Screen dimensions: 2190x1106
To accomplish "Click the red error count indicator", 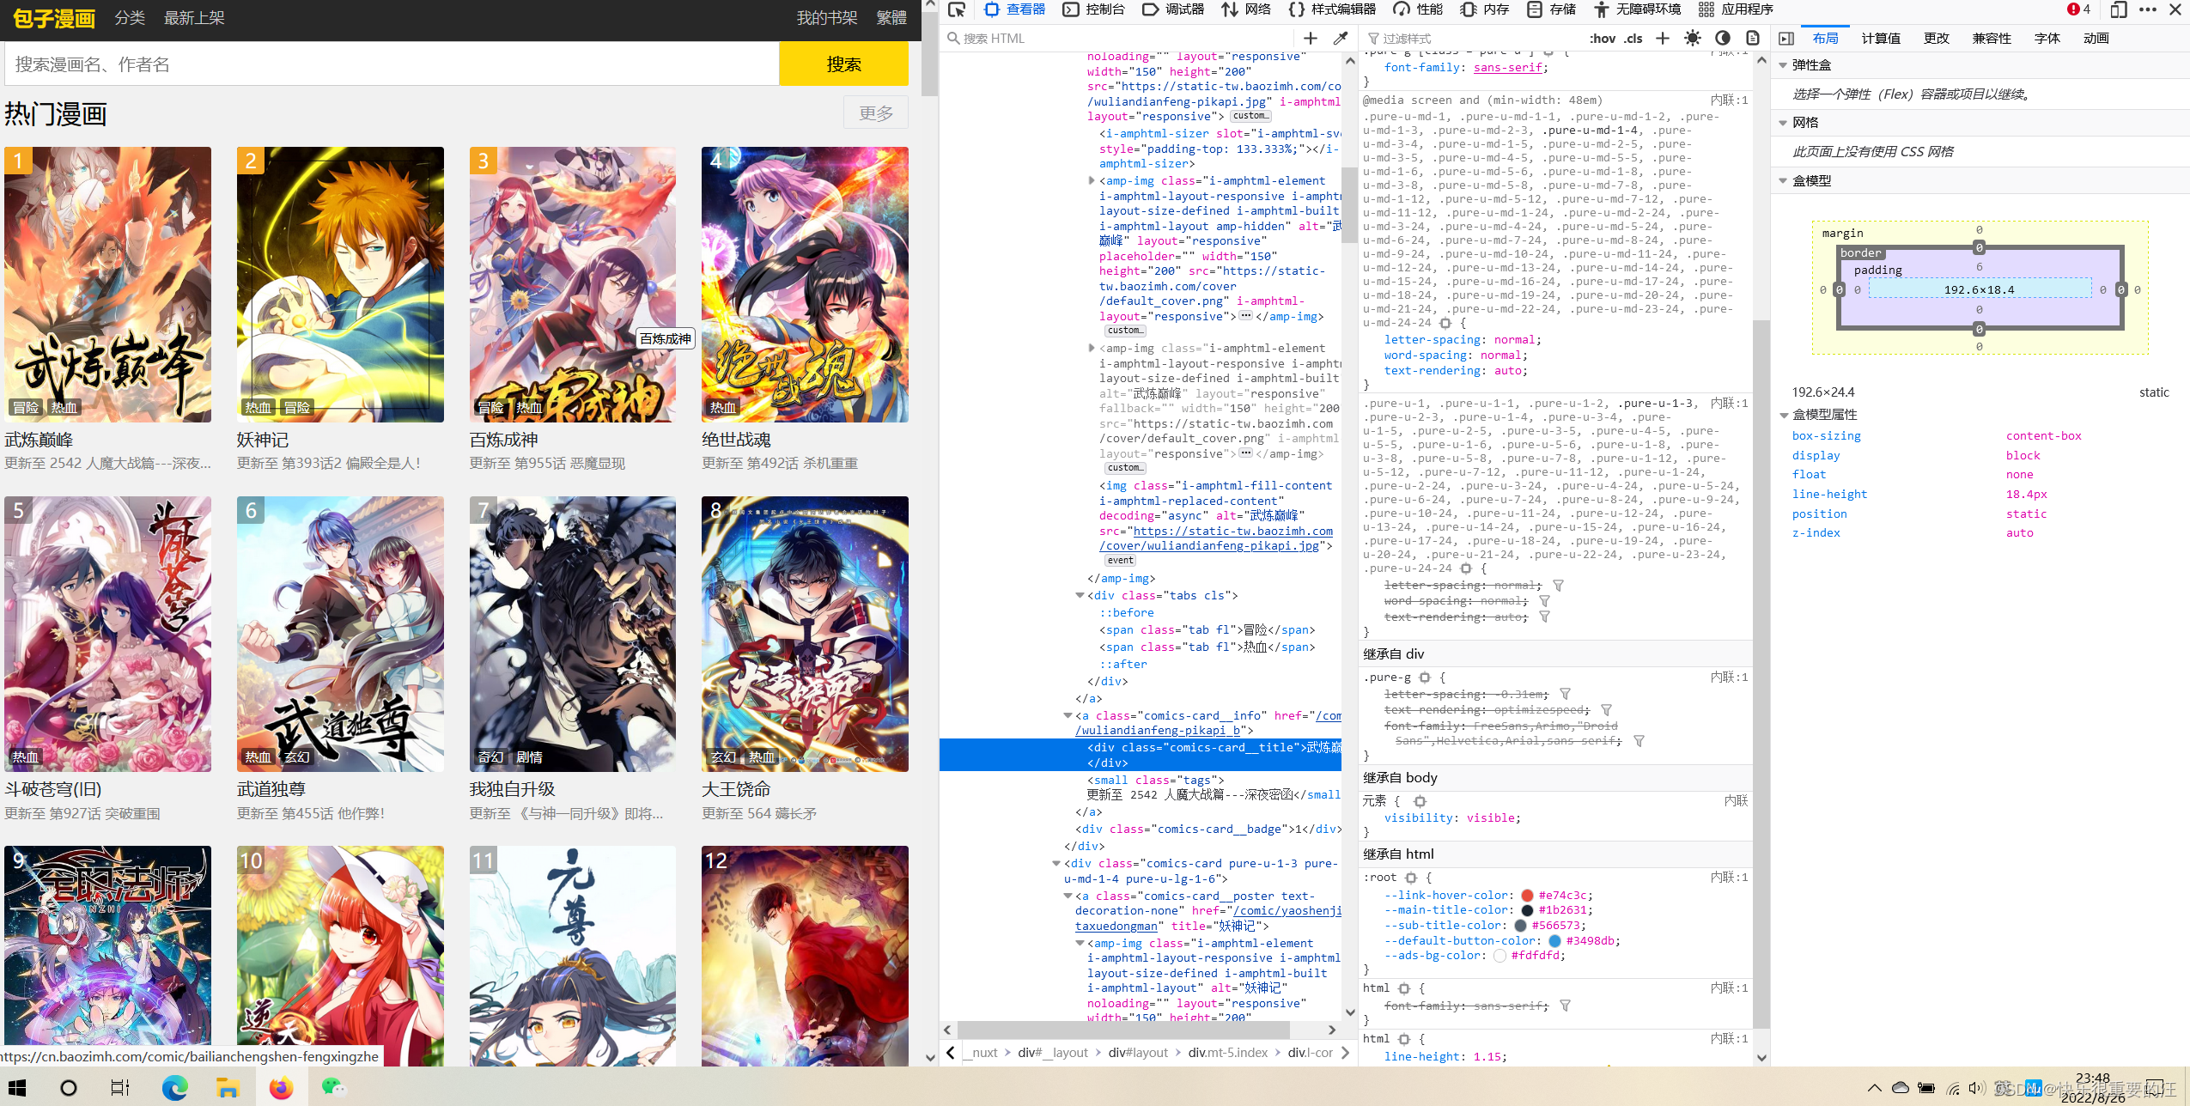I will point(2077,9).
